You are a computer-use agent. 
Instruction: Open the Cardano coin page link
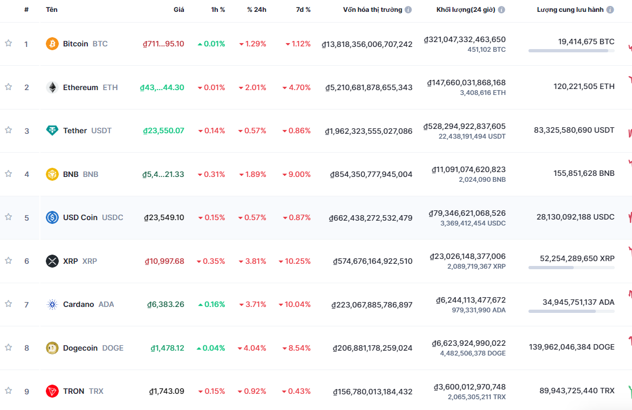tap(79, 304)
